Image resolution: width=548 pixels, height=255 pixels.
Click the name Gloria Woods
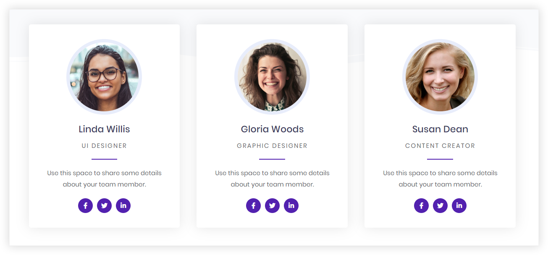pyautogui.click(x=272, y=129)
